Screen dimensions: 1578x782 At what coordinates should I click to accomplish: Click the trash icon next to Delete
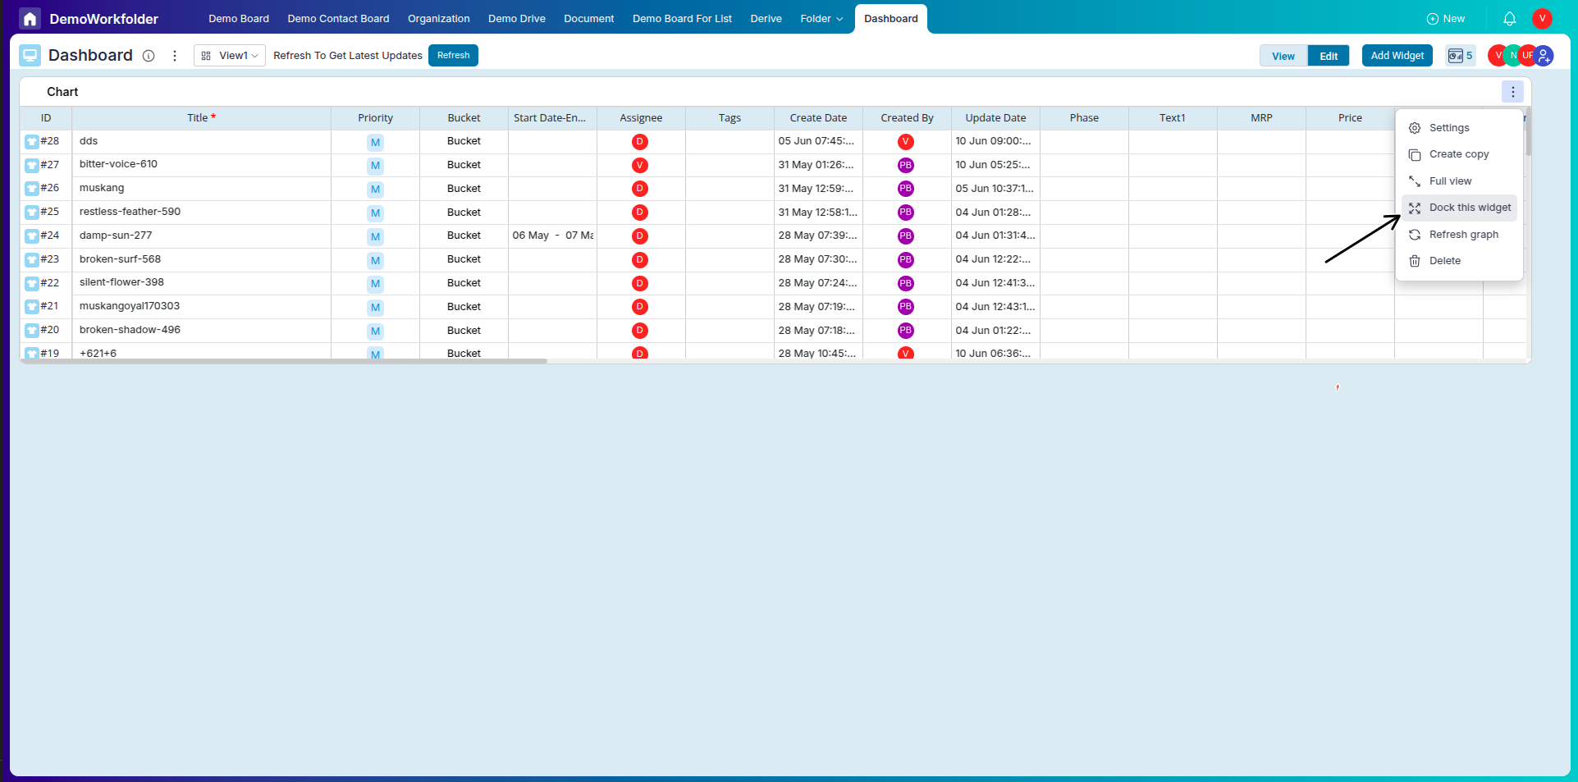[x=1415, y=261]
